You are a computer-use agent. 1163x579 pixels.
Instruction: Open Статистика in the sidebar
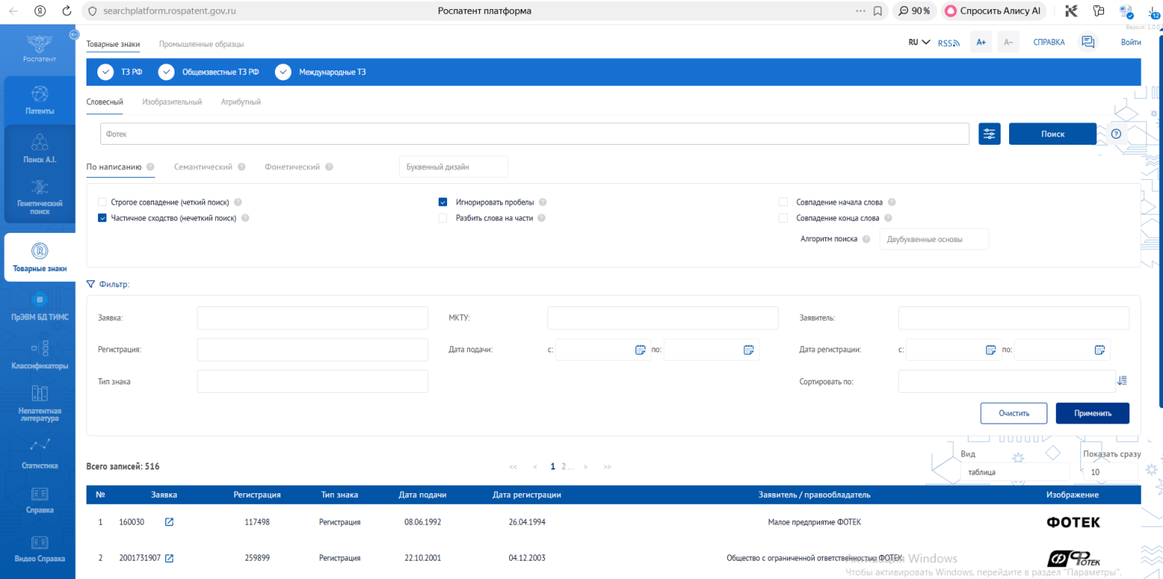[x=39, y=453]
